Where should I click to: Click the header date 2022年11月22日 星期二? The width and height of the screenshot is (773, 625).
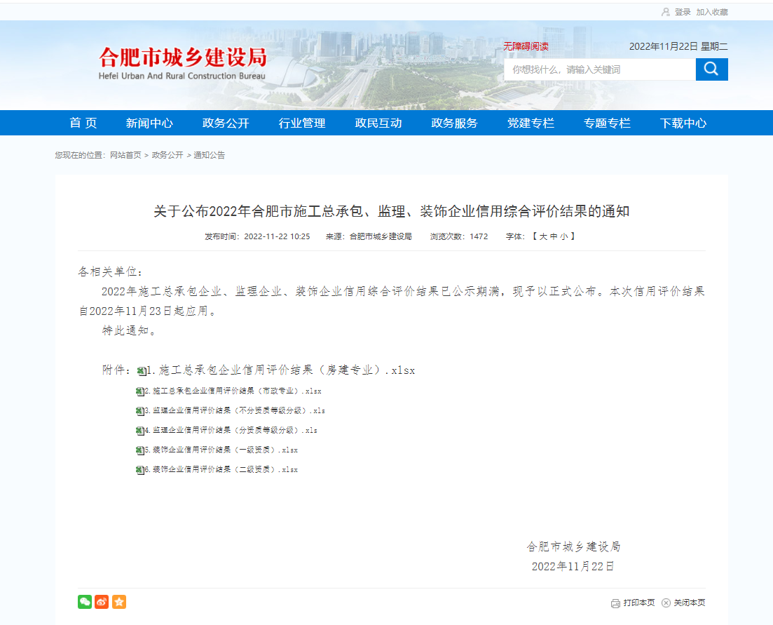[x=678, y=46]
